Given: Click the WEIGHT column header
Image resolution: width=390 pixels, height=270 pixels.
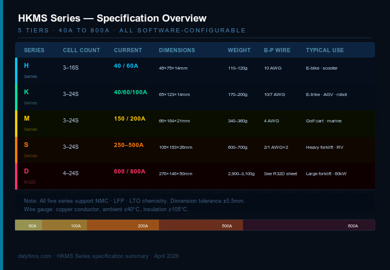Looking at the screenshot, I should point(239,50).
